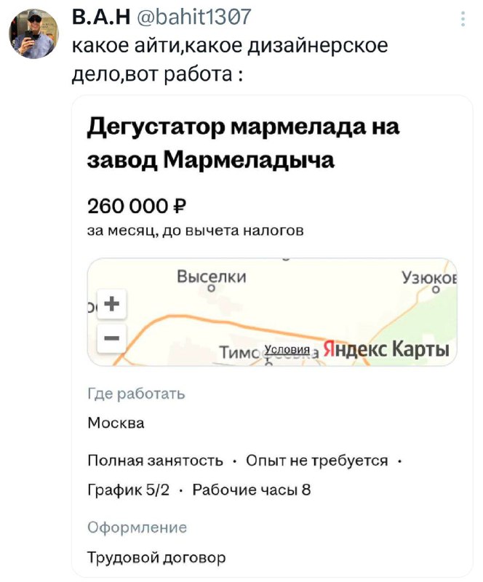Select the Москва location text

click(116, 423)
